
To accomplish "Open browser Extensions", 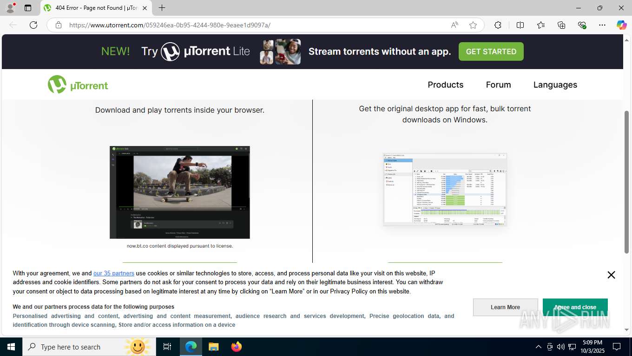I will 498,25.
